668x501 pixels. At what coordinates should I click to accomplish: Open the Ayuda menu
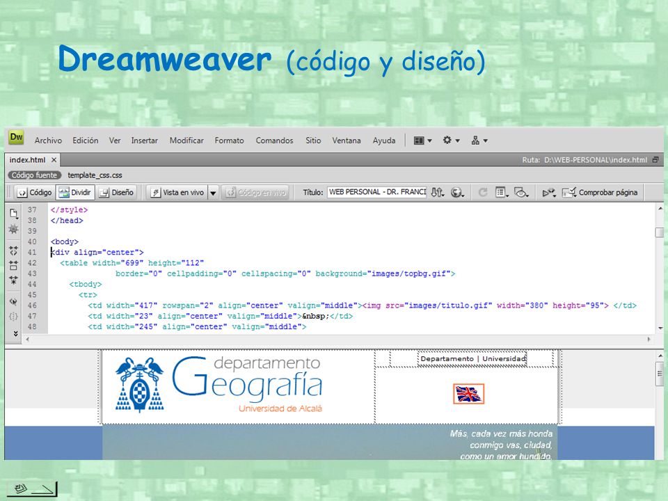[x=384, y=140]
